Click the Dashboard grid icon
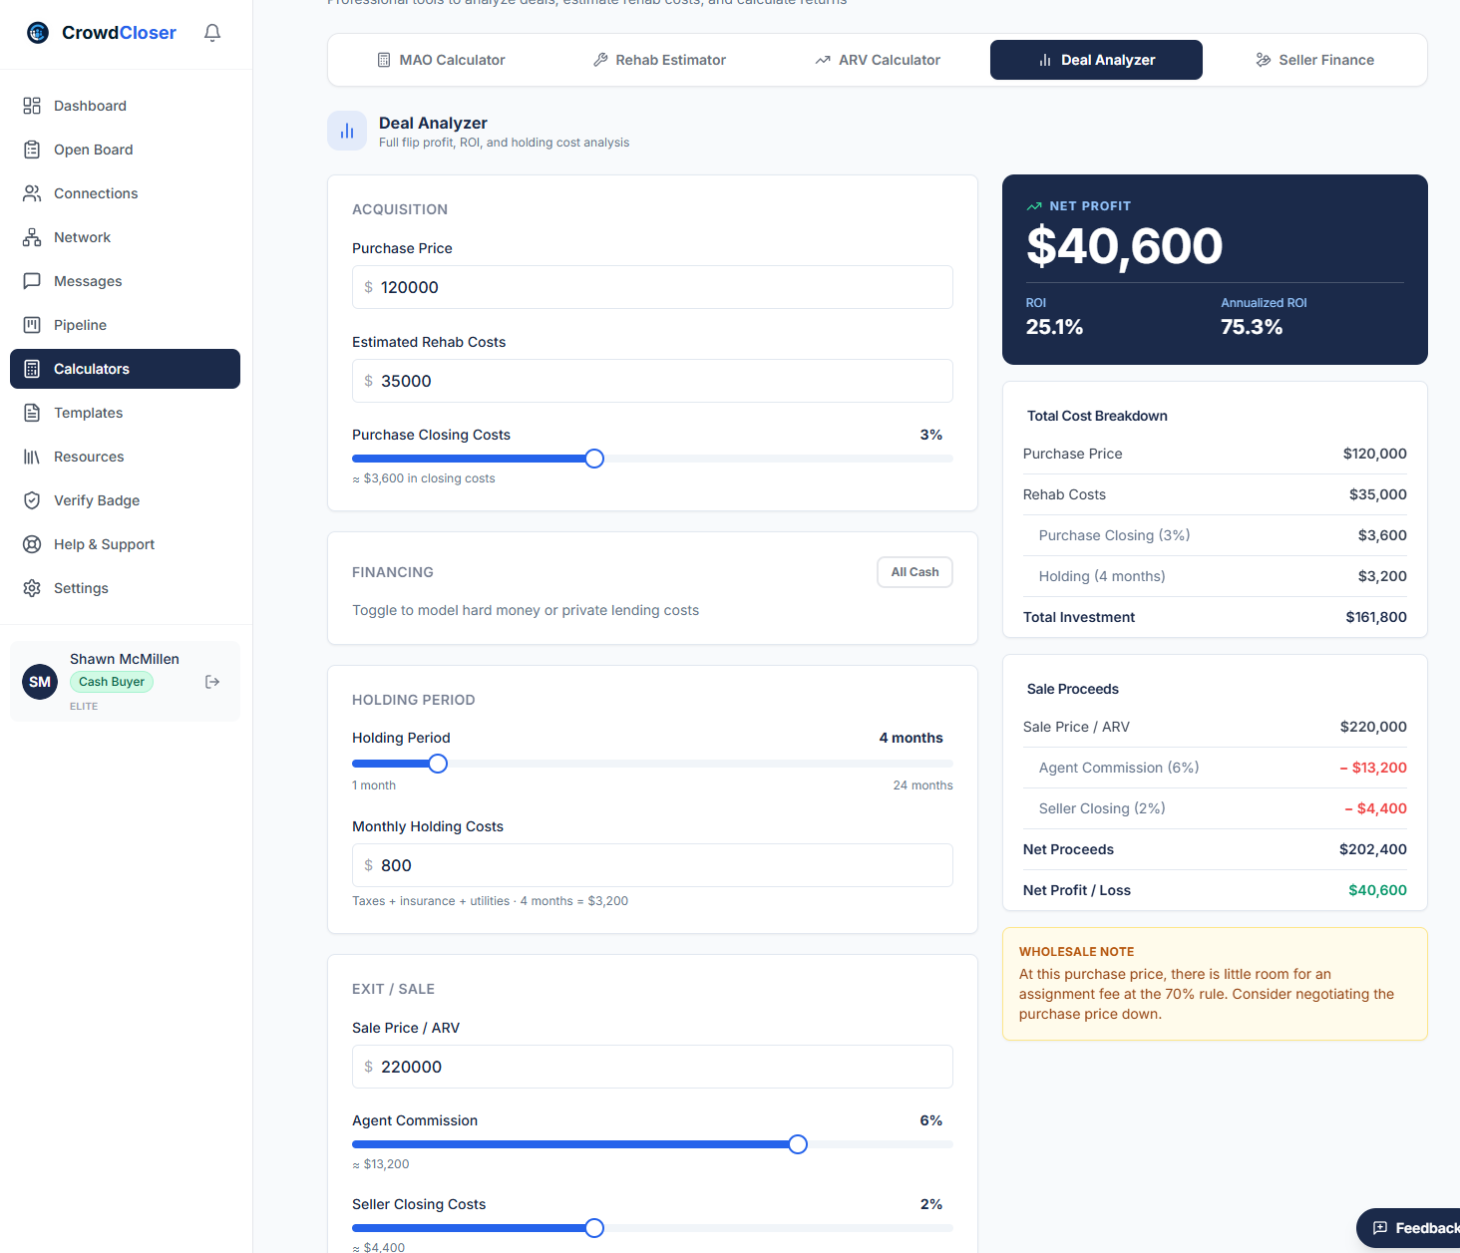The image size is (1460, 1253). click(32, 106)
